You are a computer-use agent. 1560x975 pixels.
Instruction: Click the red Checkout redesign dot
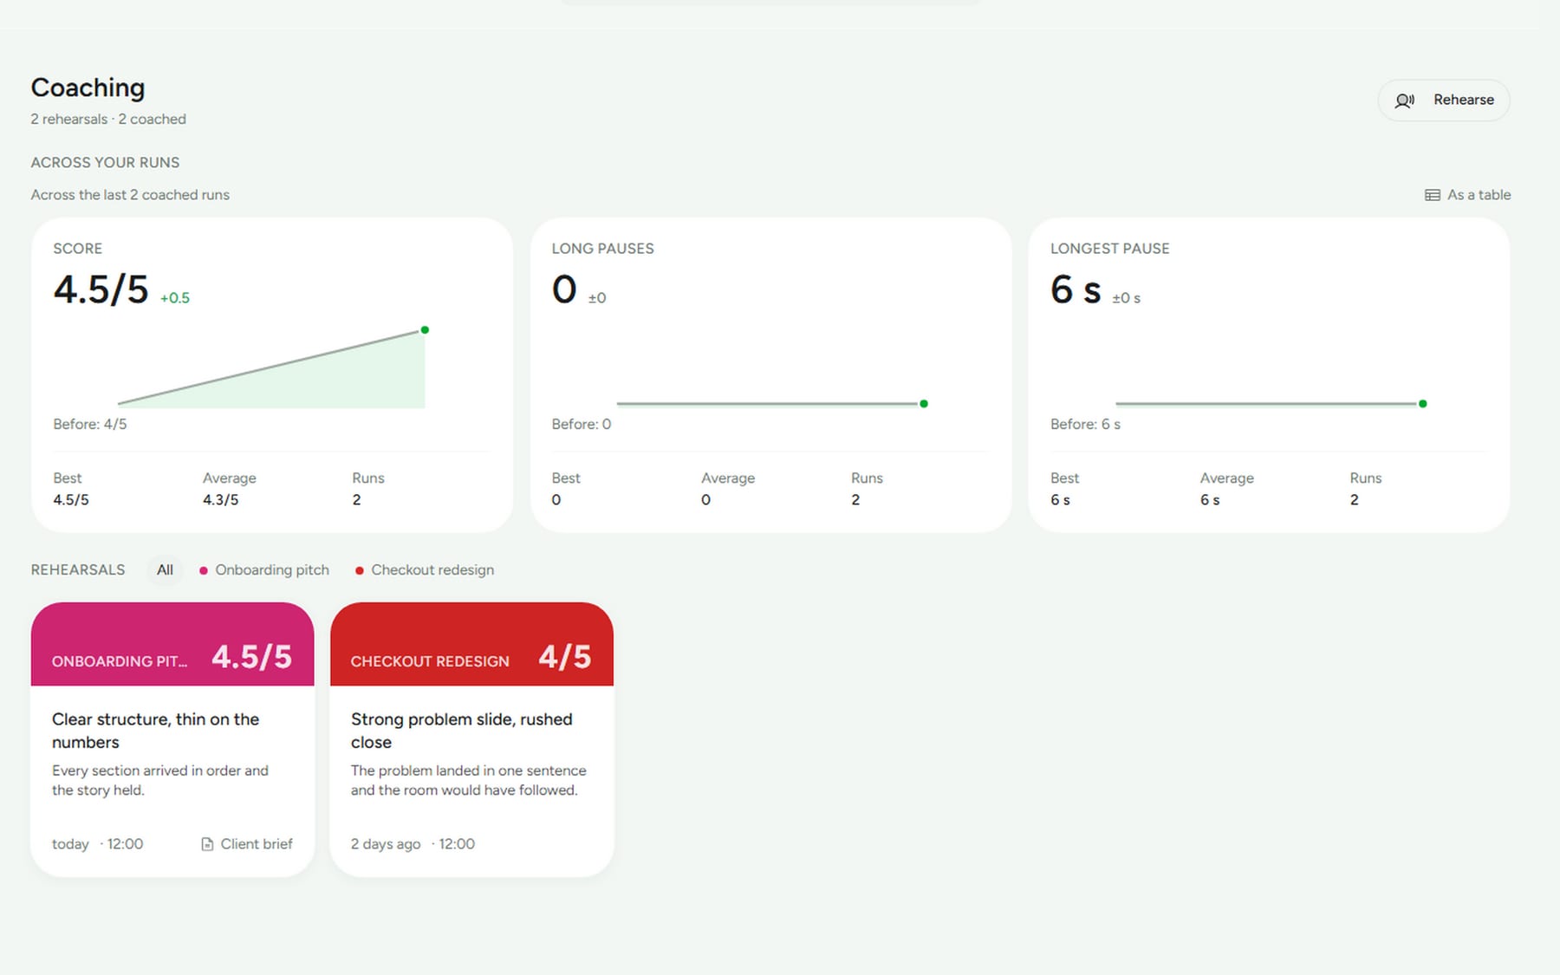(359, 570)
